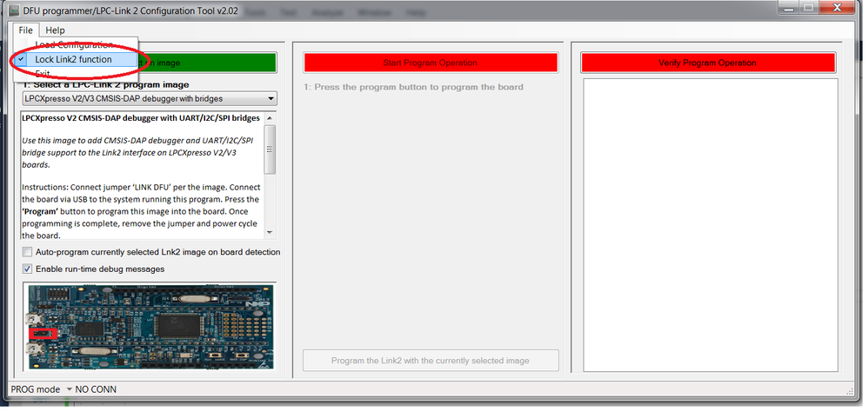Click Program the Link2 with selected image button

(x=431, y=361)
